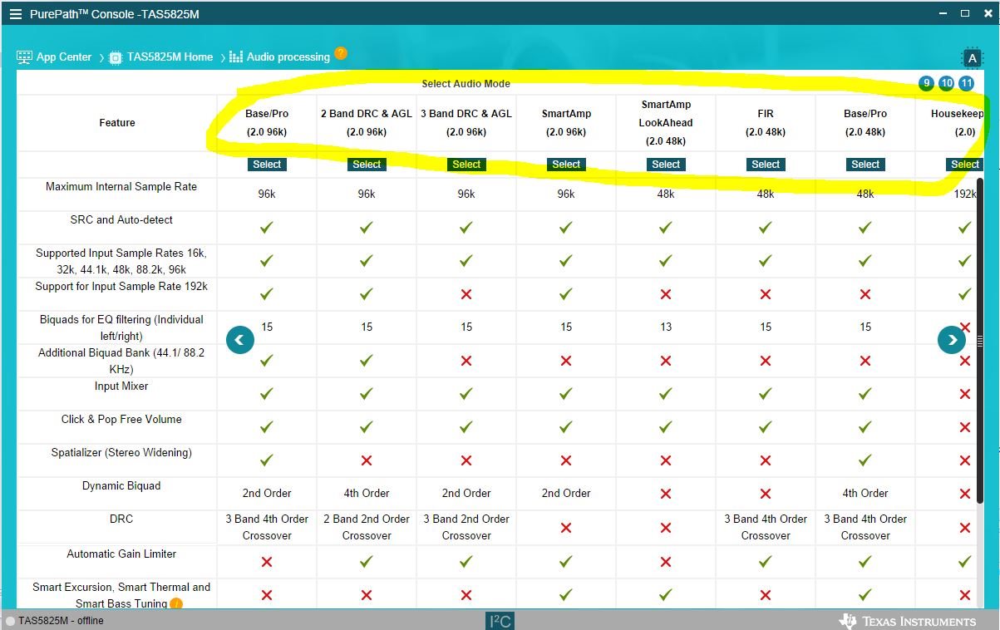
Task: Click the TAS5825M Home chip icon
Action: 116,57
